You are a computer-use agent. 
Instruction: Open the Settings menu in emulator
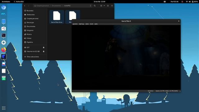(x=81, y=24)
